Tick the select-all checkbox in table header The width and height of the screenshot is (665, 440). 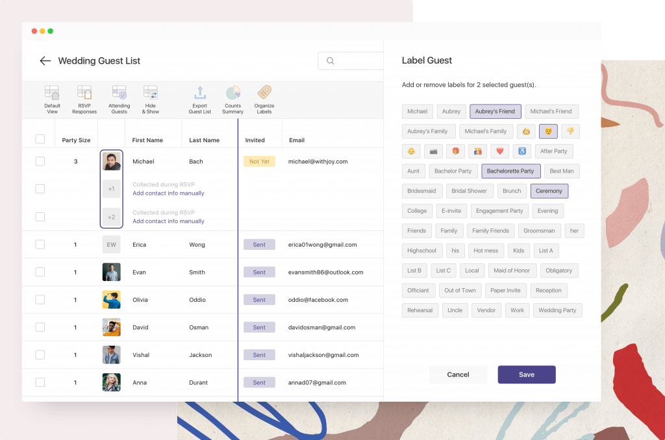(40, 140)
